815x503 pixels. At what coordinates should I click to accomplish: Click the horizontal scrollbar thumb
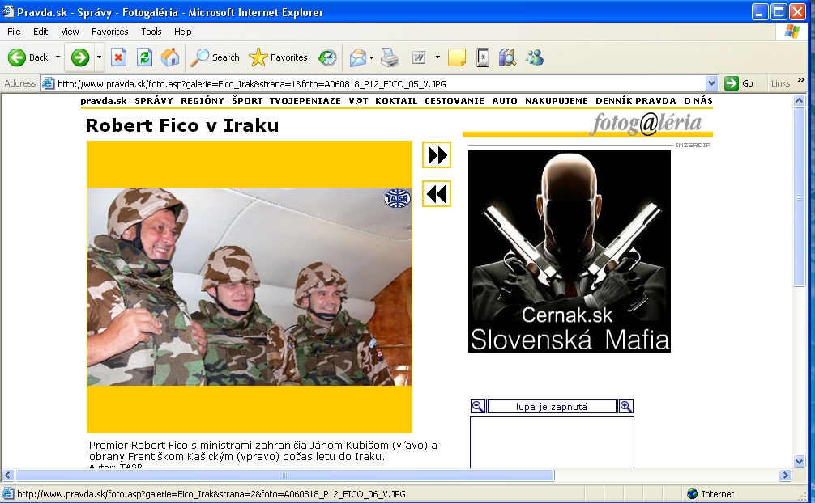[x=284, y=476]
